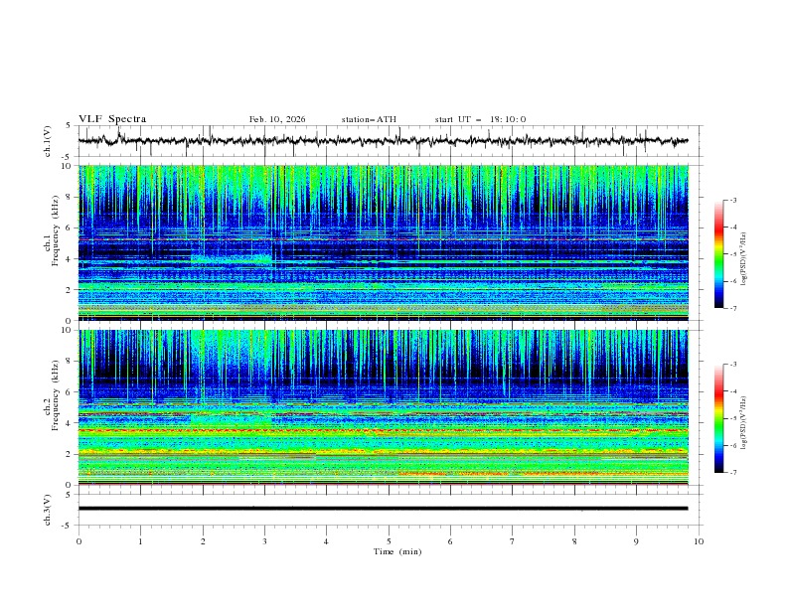Click the "VLF Spectra" plot title

click(x=112, y=119)
